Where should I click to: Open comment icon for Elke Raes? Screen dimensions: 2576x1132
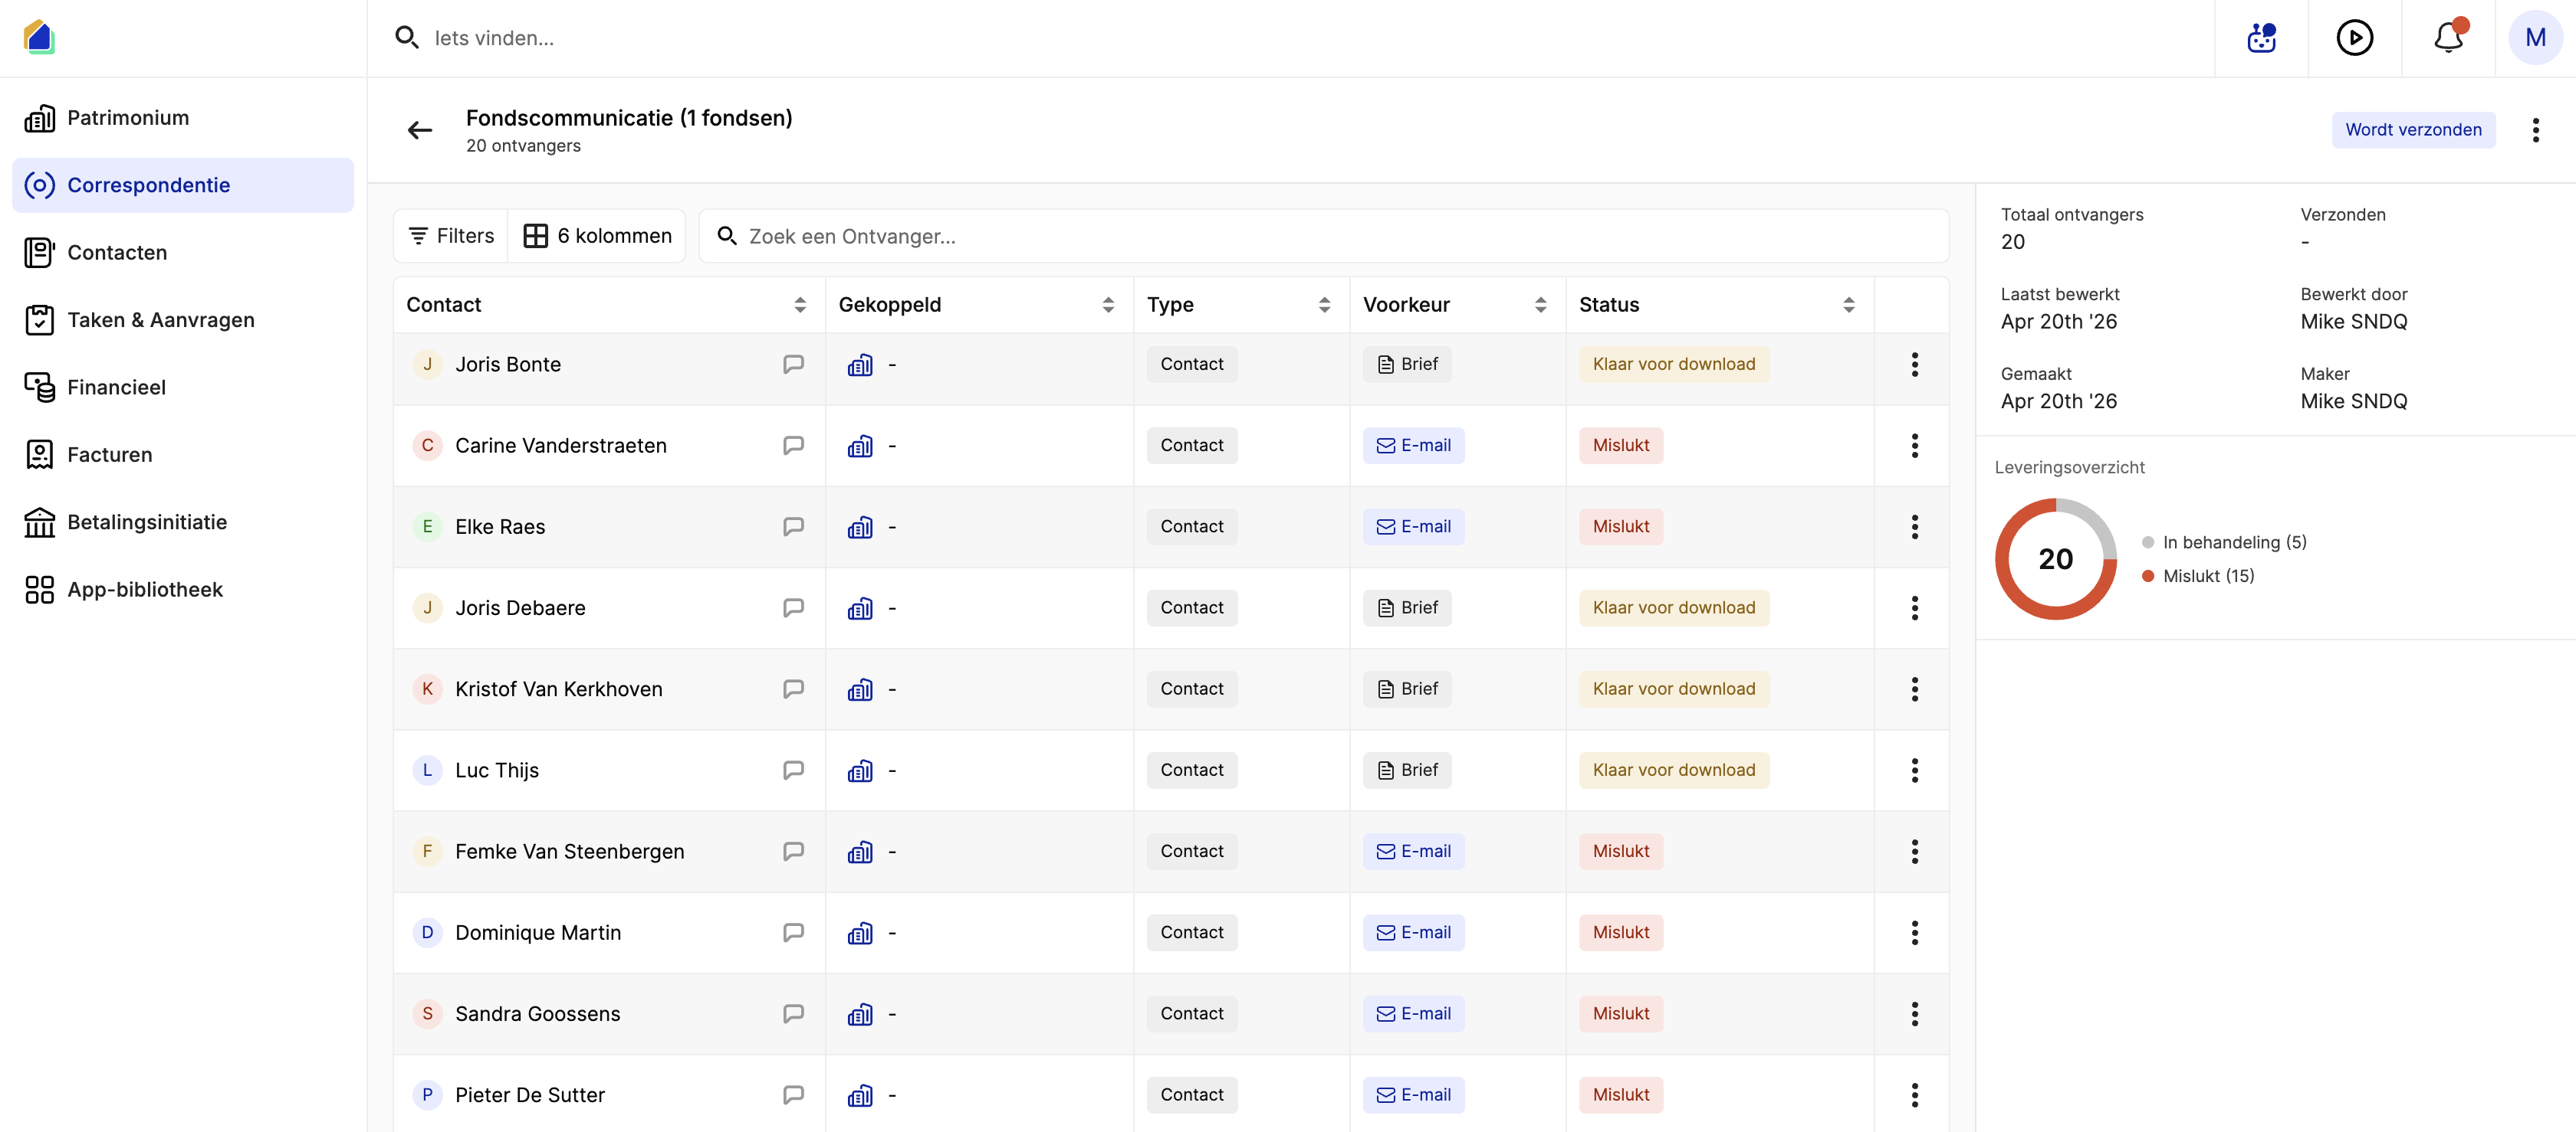793,526
